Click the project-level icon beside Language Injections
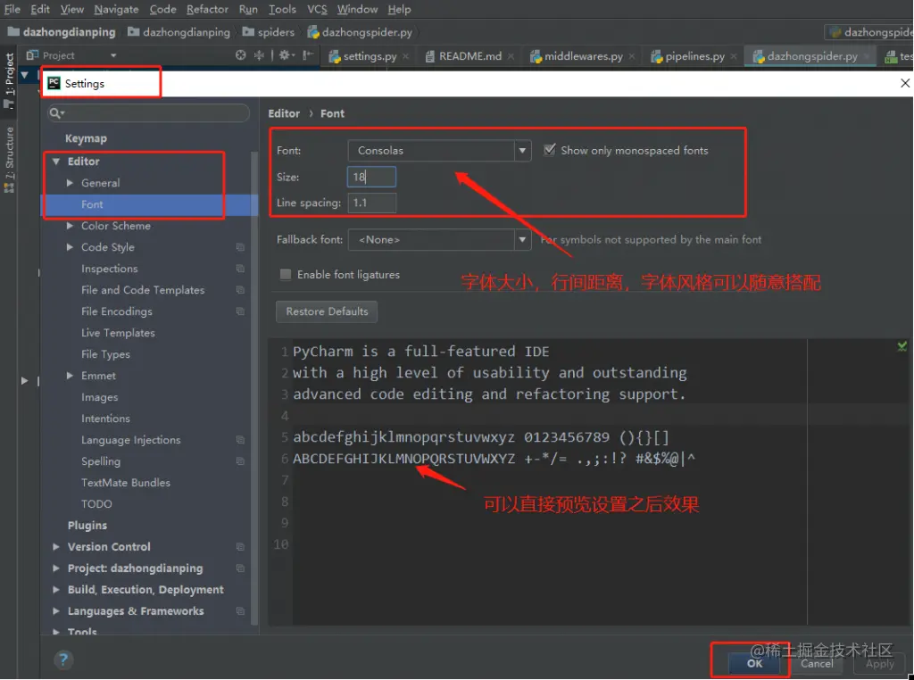This screenshot has height=680, width=914. tap(240, 440)
